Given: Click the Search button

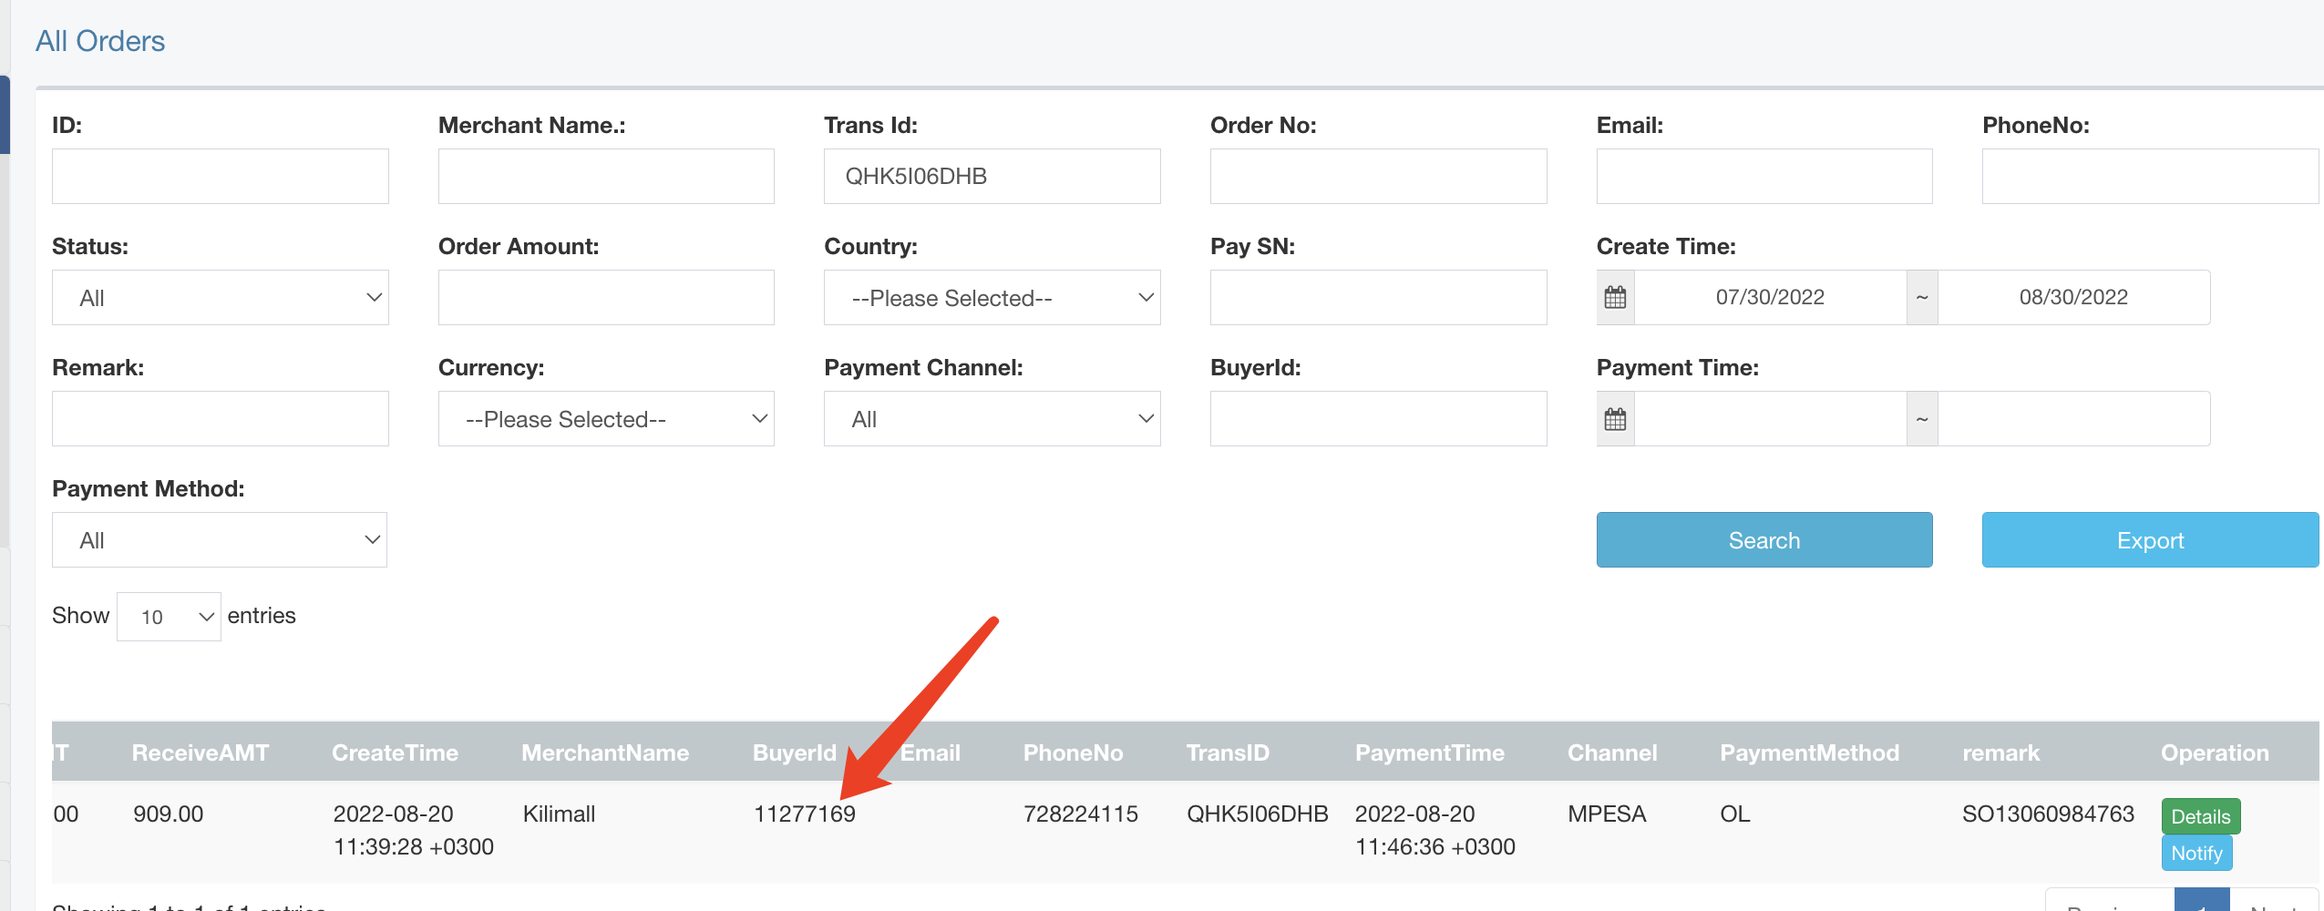Looking at the screenshot, I should coord(1764,539).
